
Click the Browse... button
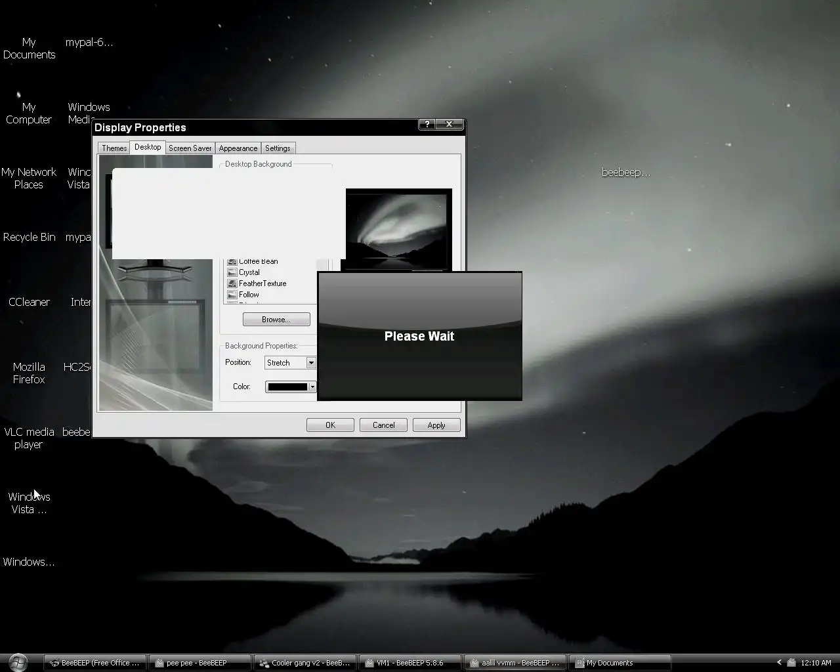[276, 320]
